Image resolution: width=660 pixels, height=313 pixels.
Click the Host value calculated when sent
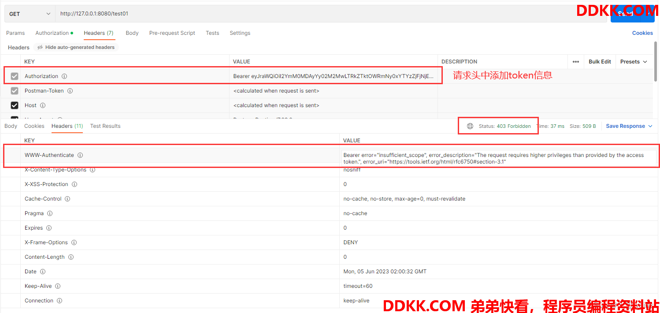click(276, 105)
